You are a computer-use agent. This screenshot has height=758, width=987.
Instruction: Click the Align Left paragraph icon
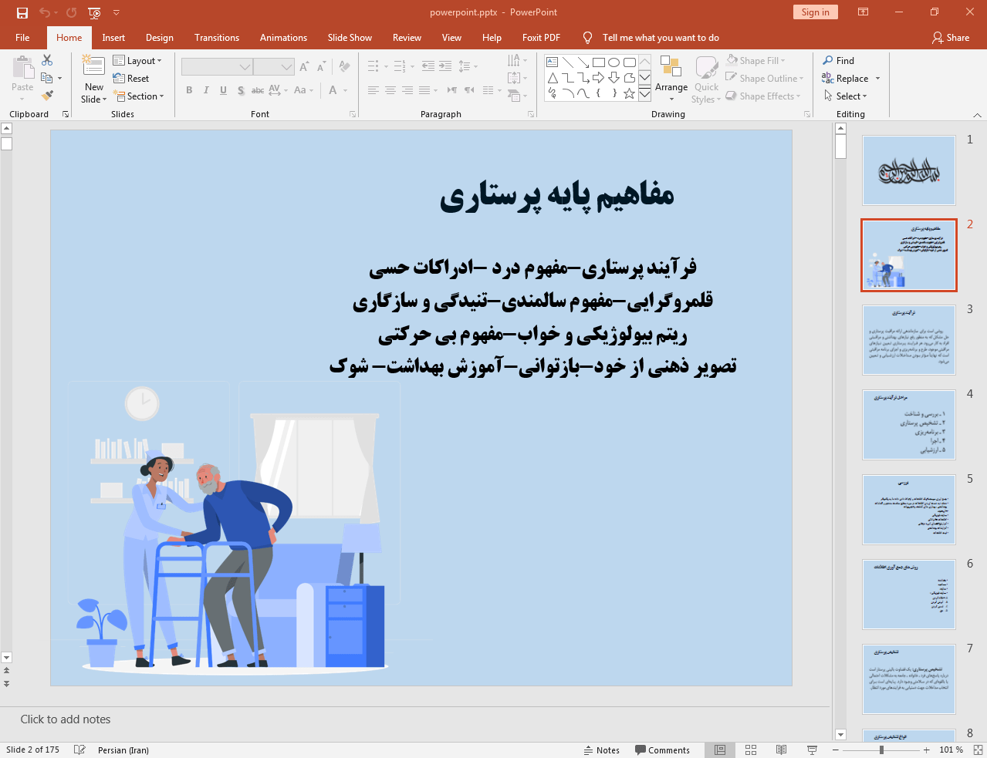[374, 90]
